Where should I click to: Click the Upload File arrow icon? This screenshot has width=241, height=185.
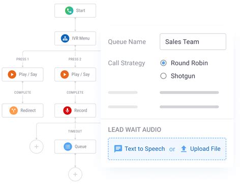click(x=184, y=149)
